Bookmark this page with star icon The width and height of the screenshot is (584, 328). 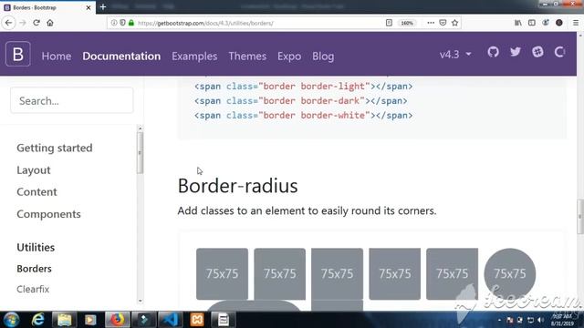point(454,23)
